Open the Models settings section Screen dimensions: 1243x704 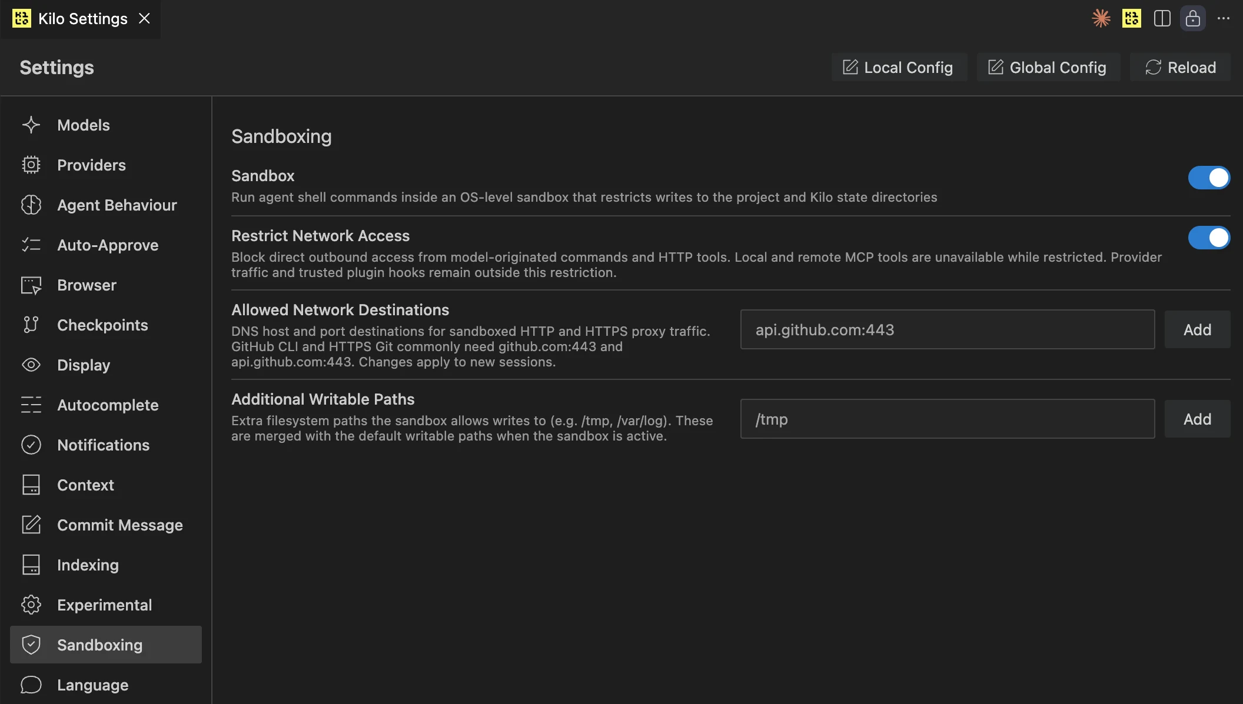[106, 125]
